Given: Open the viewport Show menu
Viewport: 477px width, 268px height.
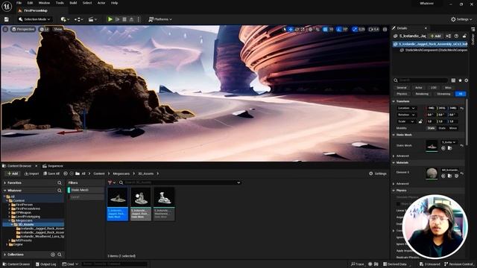Looking at the screenshot, I should click(58, 29).
